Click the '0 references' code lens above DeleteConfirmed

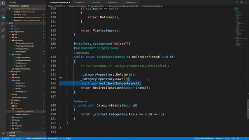pos(81,53)
